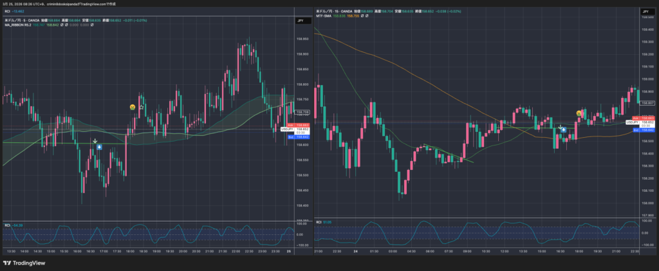Click the white arrow marker on left chart
659x271 pixels.
pos(95,140)
